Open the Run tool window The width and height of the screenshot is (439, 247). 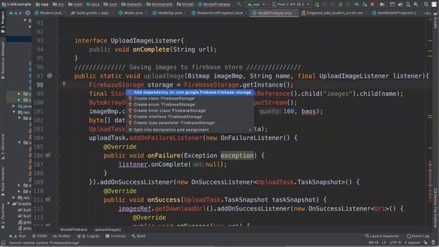(x=18, y=236)
